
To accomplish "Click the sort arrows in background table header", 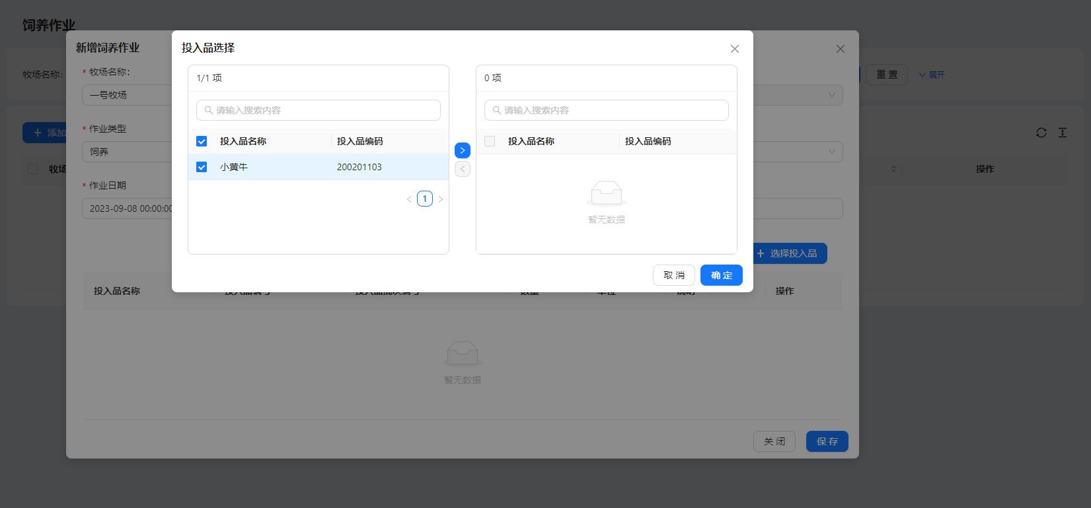I will [x=893, y=169].
